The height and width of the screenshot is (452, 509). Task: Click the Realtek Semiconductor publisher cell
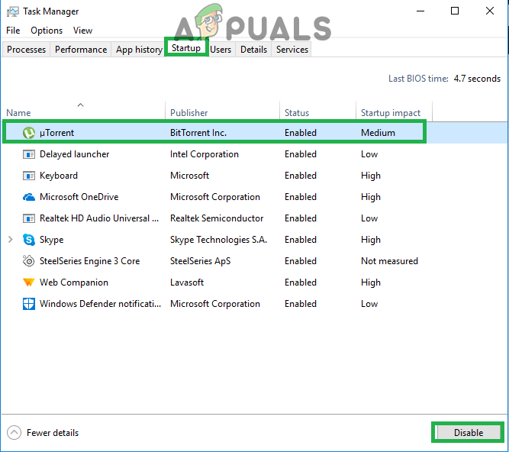pyautogui.click(x=217, y=218)
